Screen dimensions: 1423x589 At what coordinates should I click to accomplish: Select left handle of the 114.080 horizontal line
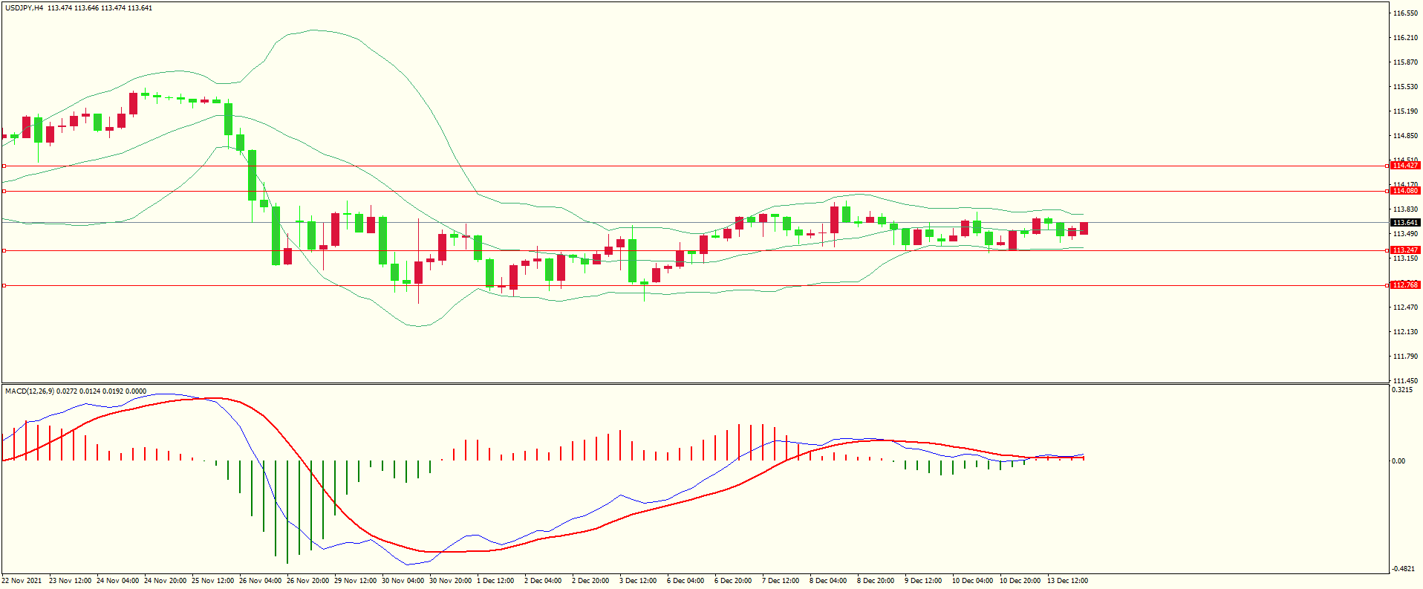[x=4, y=191]
